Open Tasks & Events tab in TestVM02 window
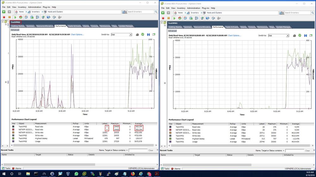The width and height of the screenshot is (316, 177). click(74, 26)
